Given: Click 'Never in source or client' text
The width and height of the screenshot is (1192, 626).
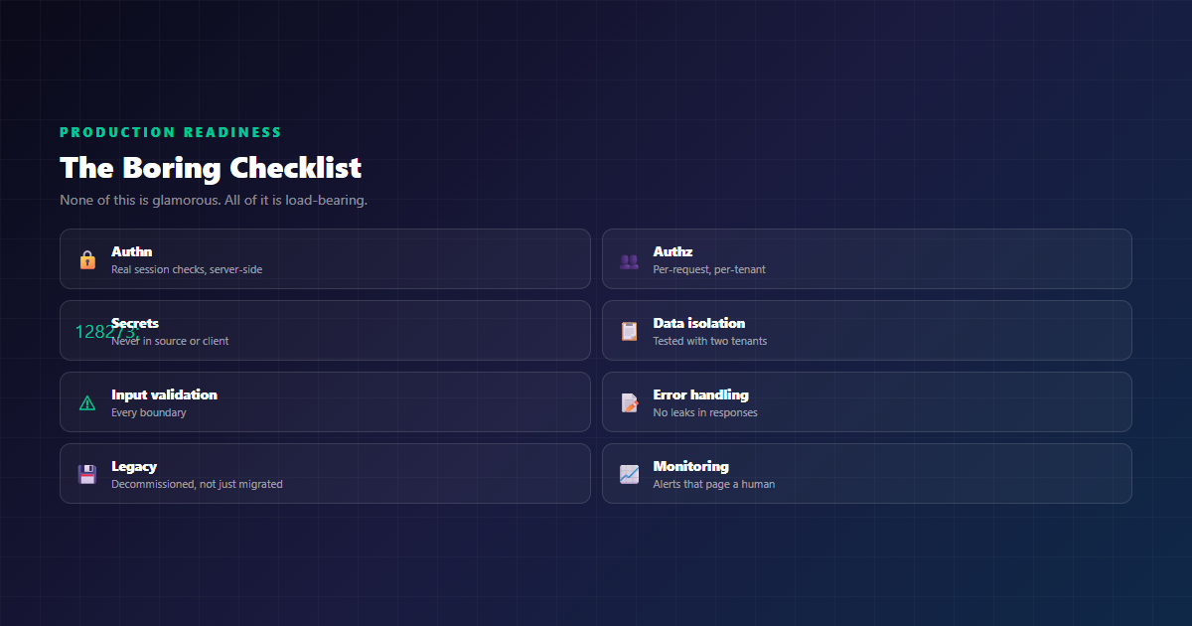Looking at the screenshot, I should 170,341.
